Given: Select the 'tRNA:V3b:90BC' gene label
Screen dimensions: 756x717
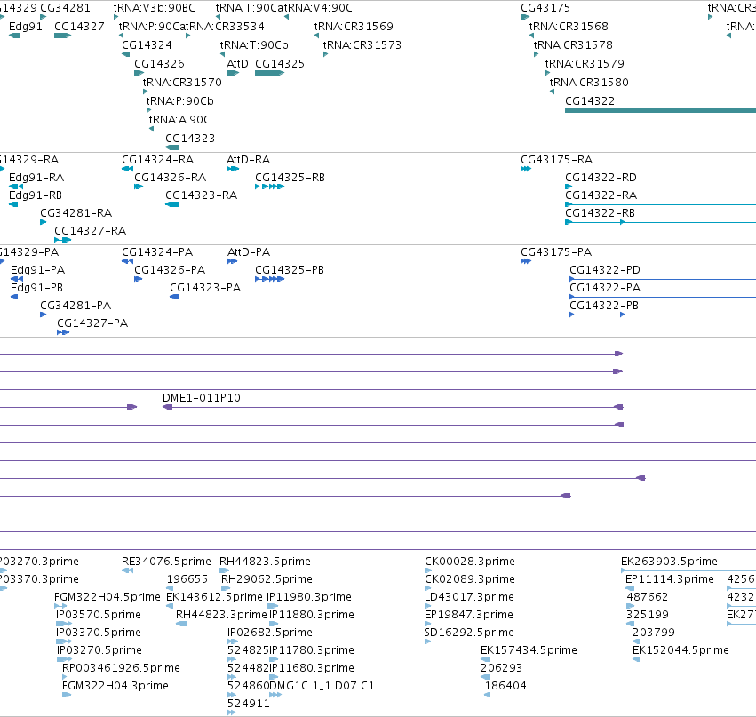Looking at the screenshot, I should click(155, 8).
